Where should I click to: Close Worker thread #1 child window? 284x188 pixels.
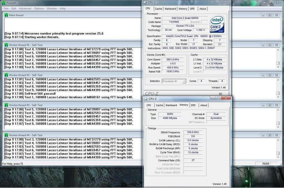[x=277, y=45]
